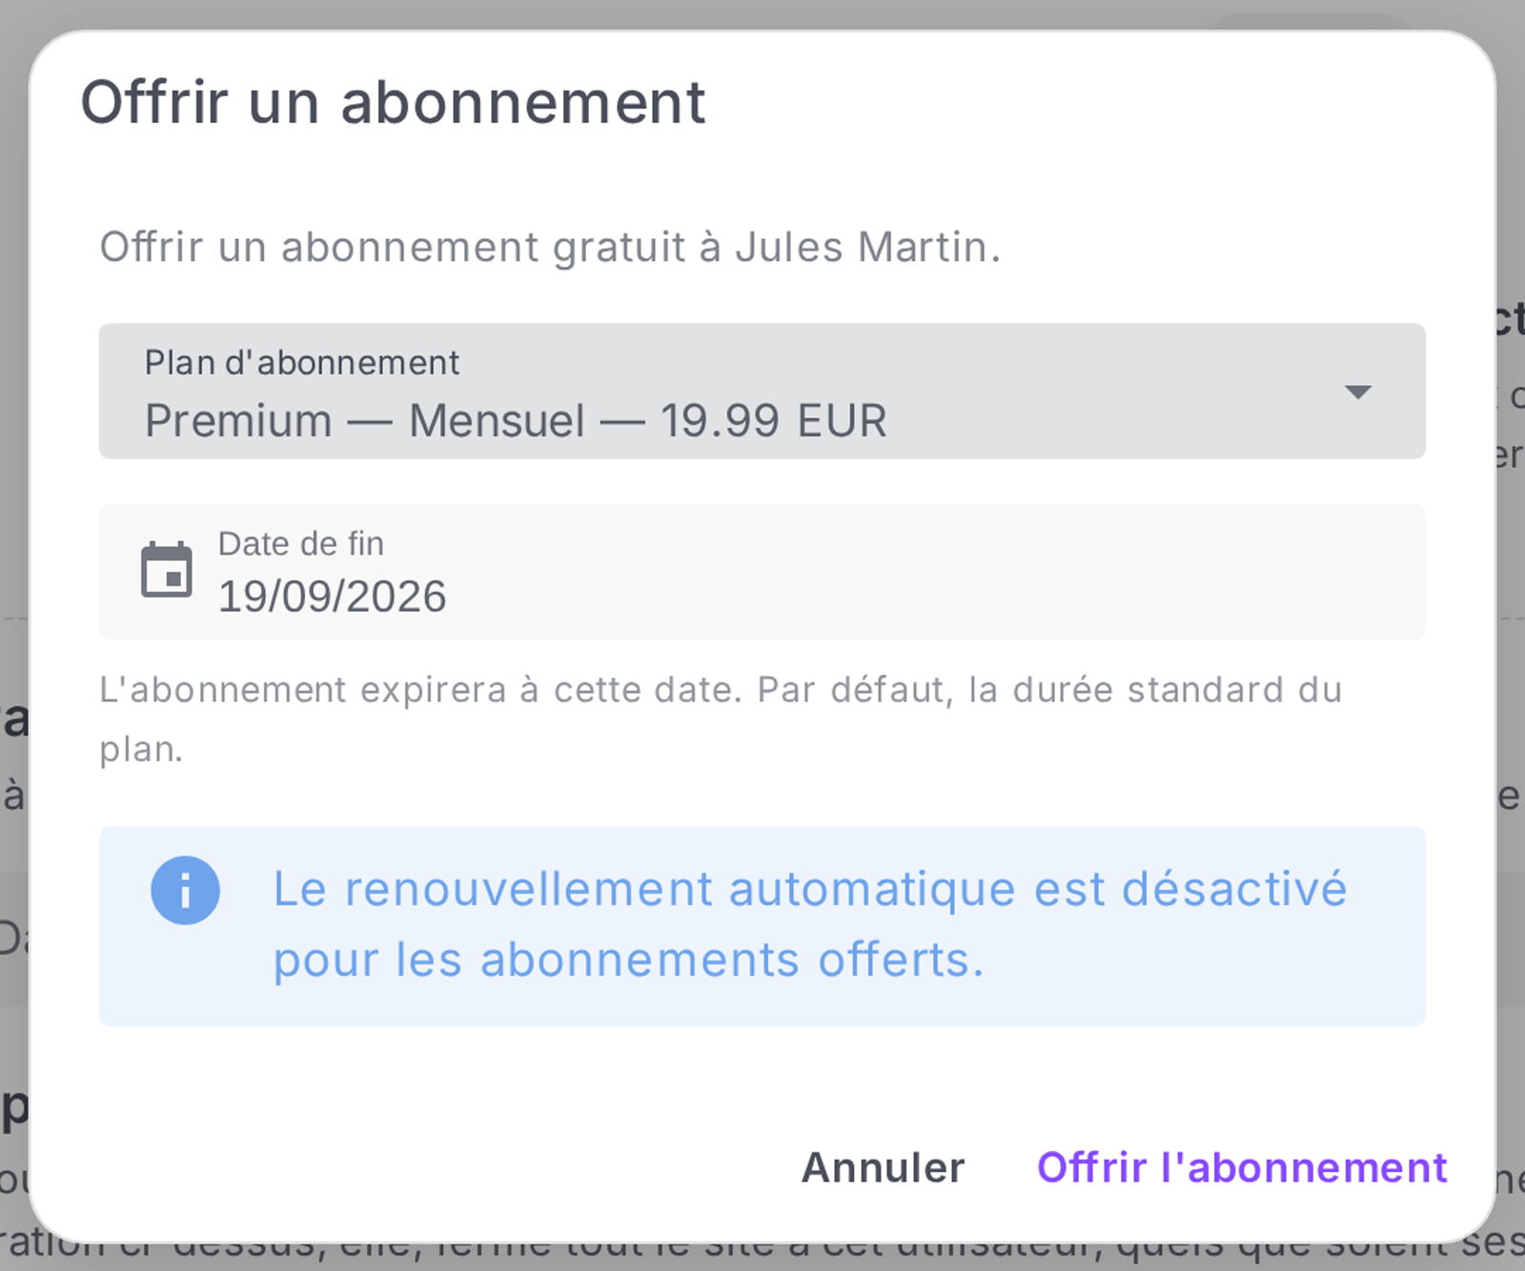Open the calendar icon date picker

pos(166,570)
